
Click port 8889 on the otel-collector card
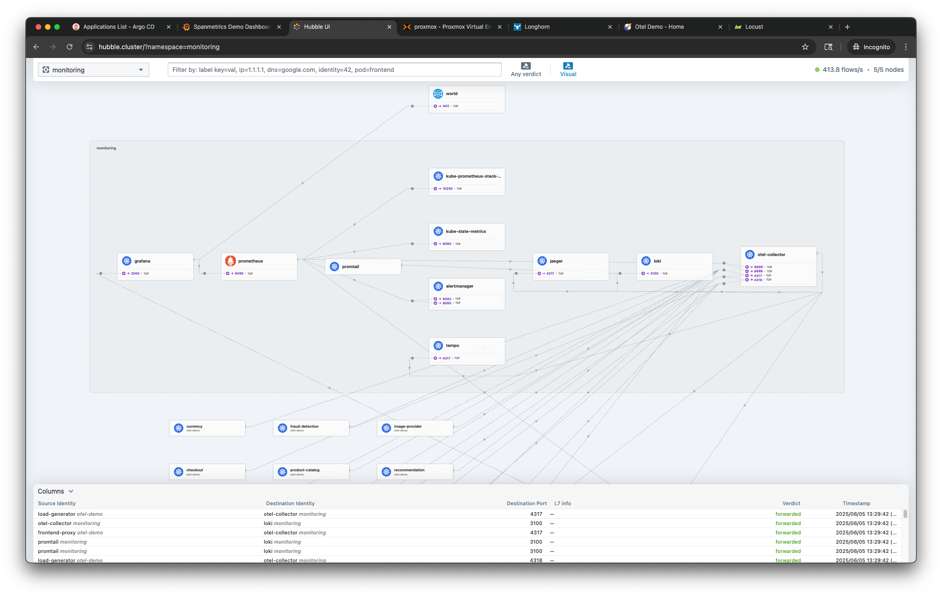758,267
